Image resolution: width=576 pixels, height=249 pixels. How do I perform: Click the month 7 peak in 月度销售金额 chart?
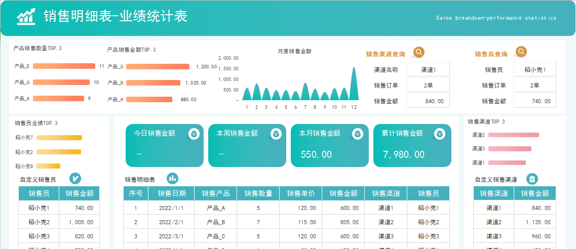[x=305, y=91]
